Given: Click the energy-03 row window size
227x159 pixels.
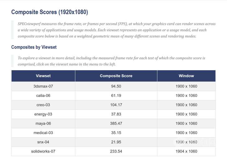Looking at the screenshot, I should click(x=186, y=114).
